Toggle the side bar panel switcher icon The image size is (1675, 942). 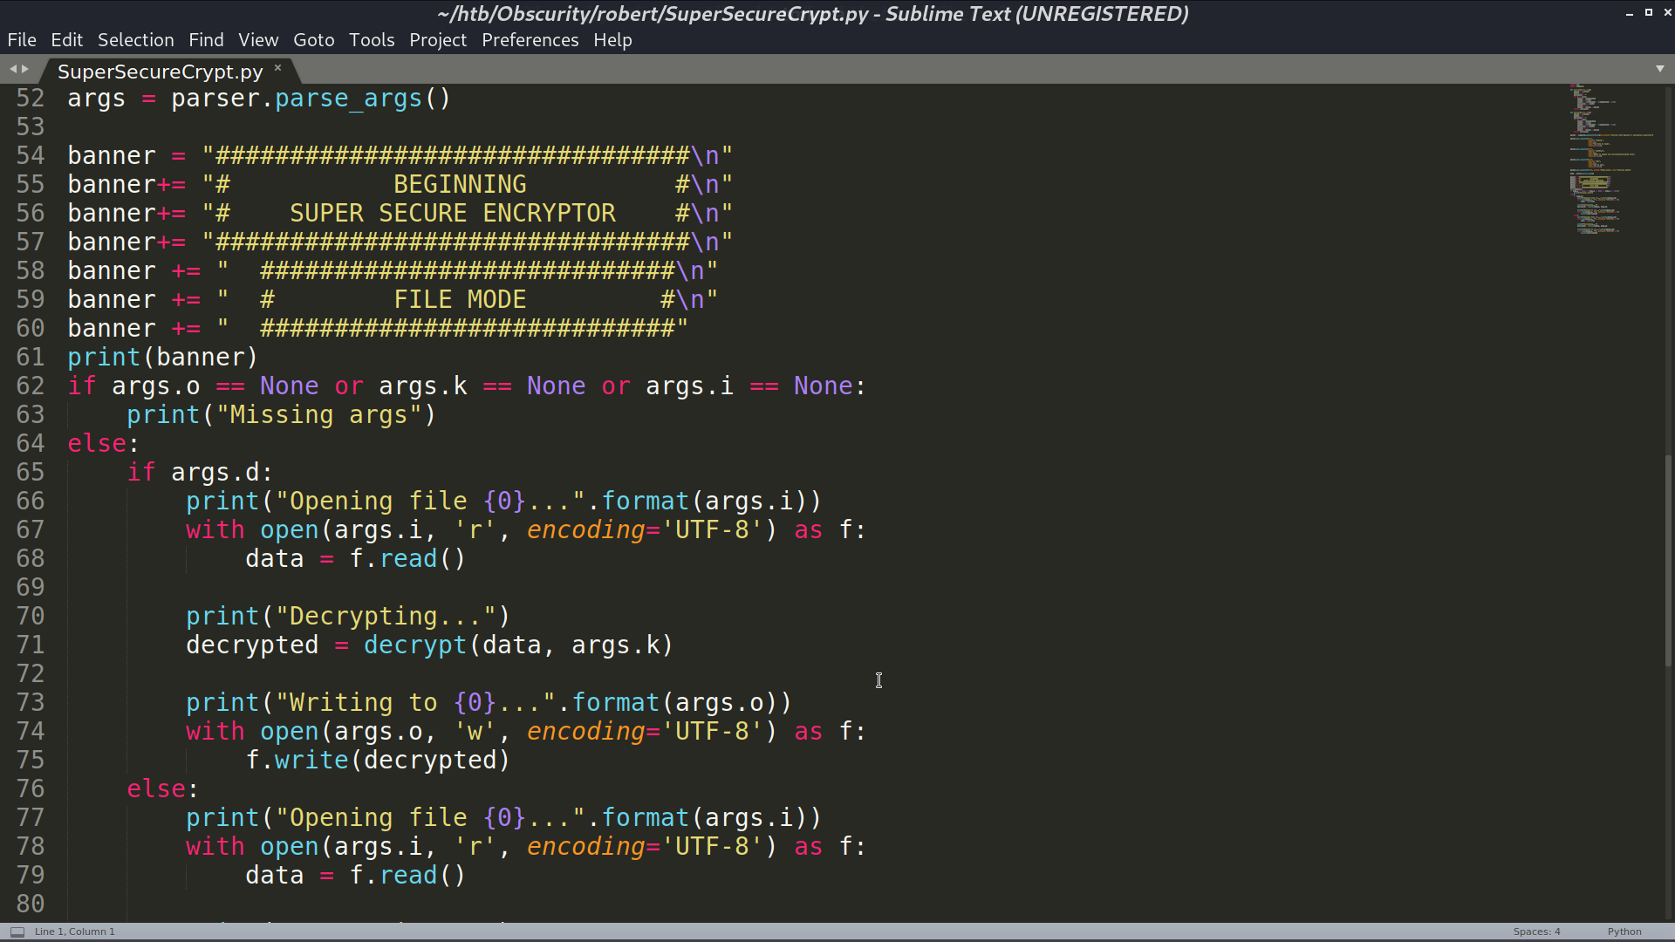pyautogui.click(x=17, y=932)
